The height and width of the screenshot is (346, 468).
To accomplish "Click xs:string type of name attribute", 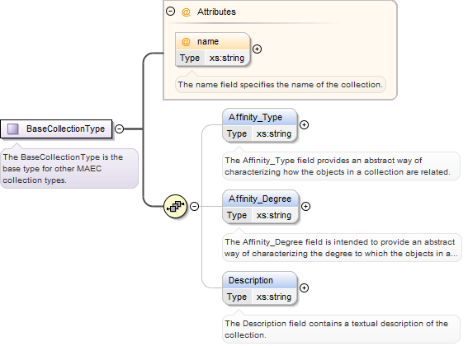I will click(x=227, y=58).
